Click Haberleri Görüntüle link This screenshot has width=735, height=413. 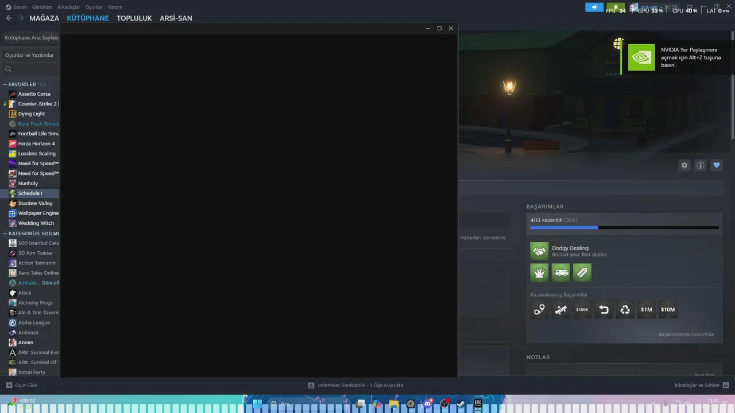pyautogui.click(x=483, y=237)
